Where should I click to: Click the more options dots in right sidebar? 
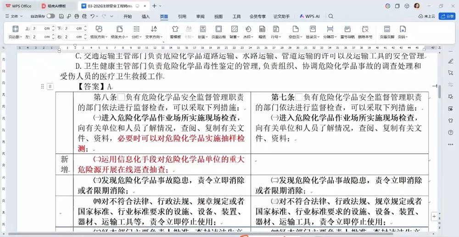point(451,144)
